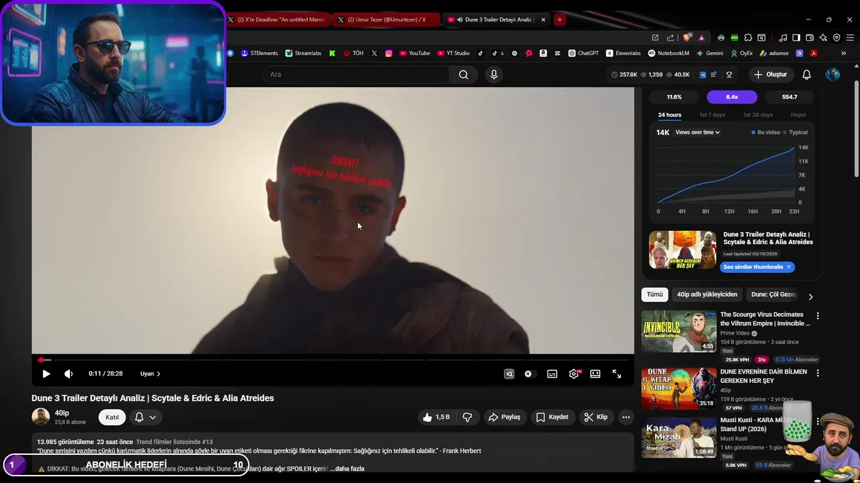Share the video via Paylaş

click(x=504, y=417)
